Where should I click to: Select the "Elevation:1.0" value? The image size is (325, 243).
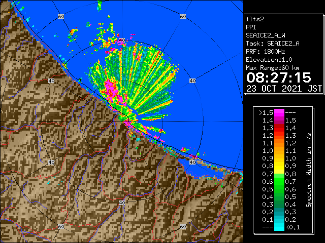click(269, 60)
